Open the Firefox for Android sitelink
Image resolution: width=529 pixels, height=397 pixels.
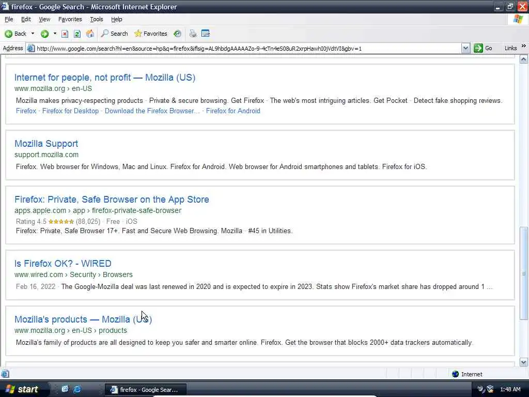click(233, 111)
